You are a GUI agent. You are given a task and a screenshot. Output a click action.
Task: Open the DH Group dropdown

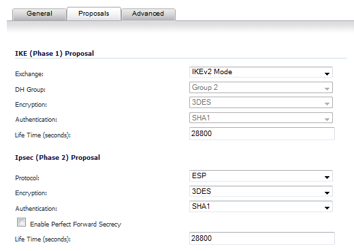coord(261,88)
